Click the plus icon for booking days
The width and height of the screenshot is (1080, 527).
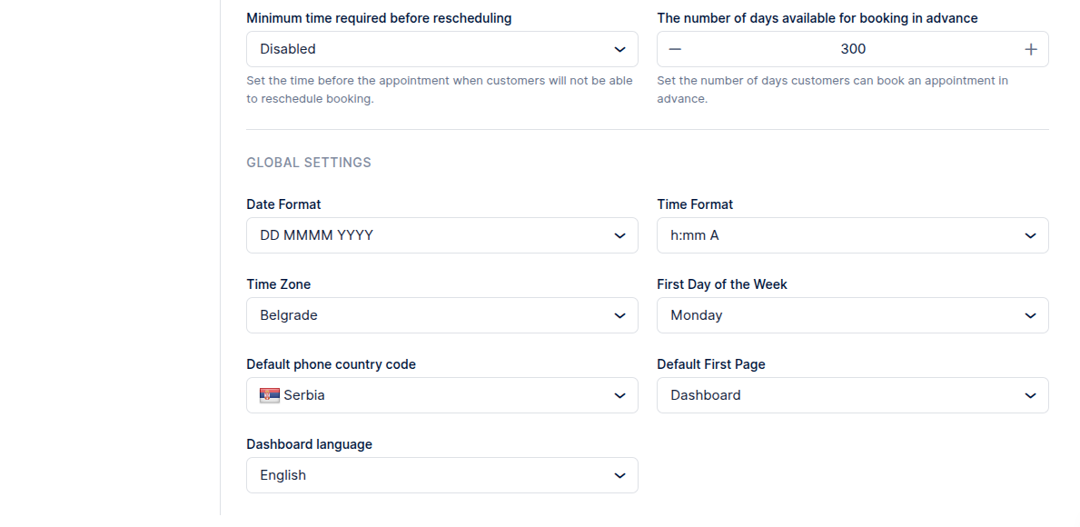(1030, 49)
